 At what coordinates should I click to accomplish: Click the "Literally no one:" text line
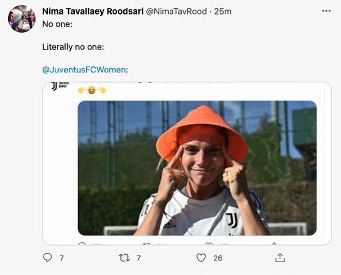[x=73, y=47]
